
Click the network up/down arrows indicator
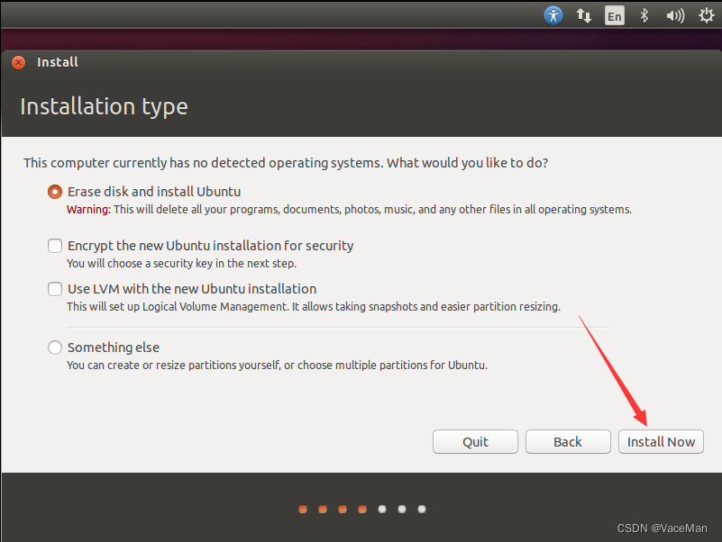[583, 14]
